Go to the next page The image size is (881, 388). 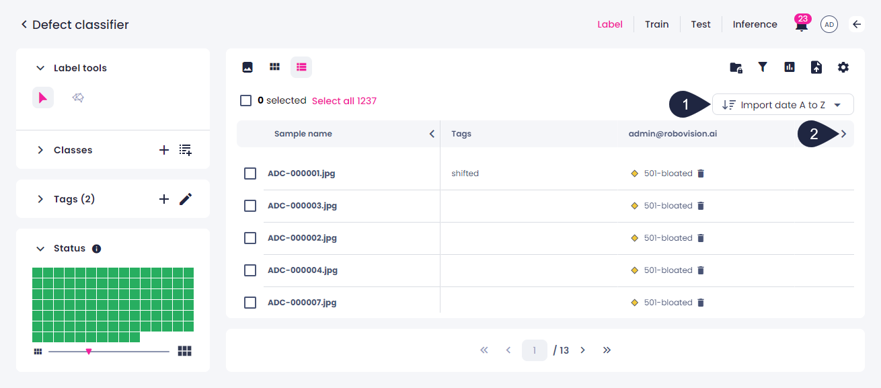(583, 350)
